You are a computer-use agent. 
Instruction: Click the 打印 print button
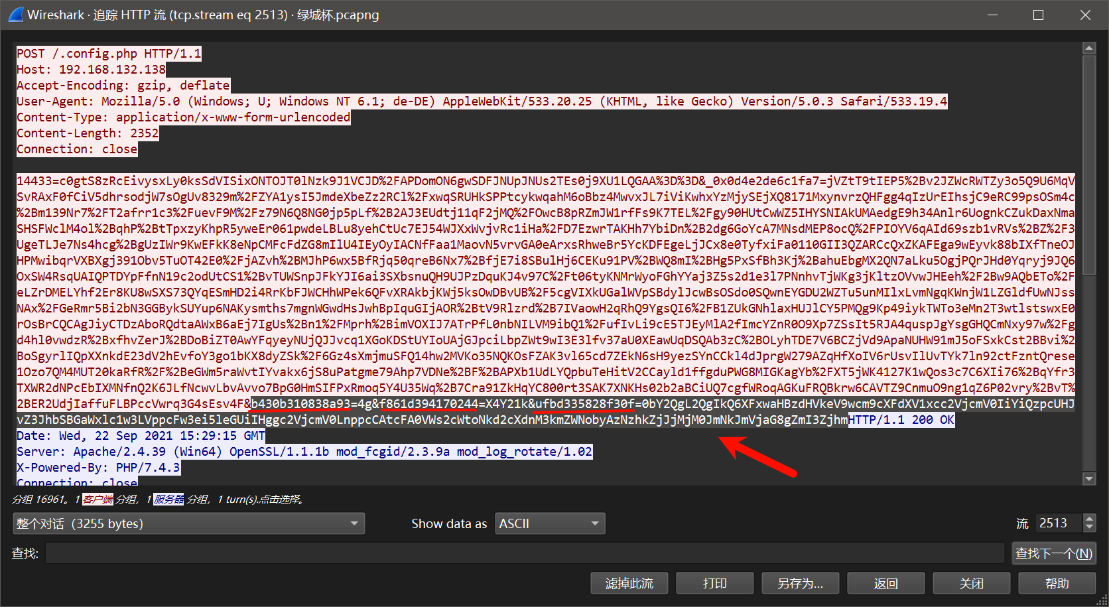click(714, 583)
